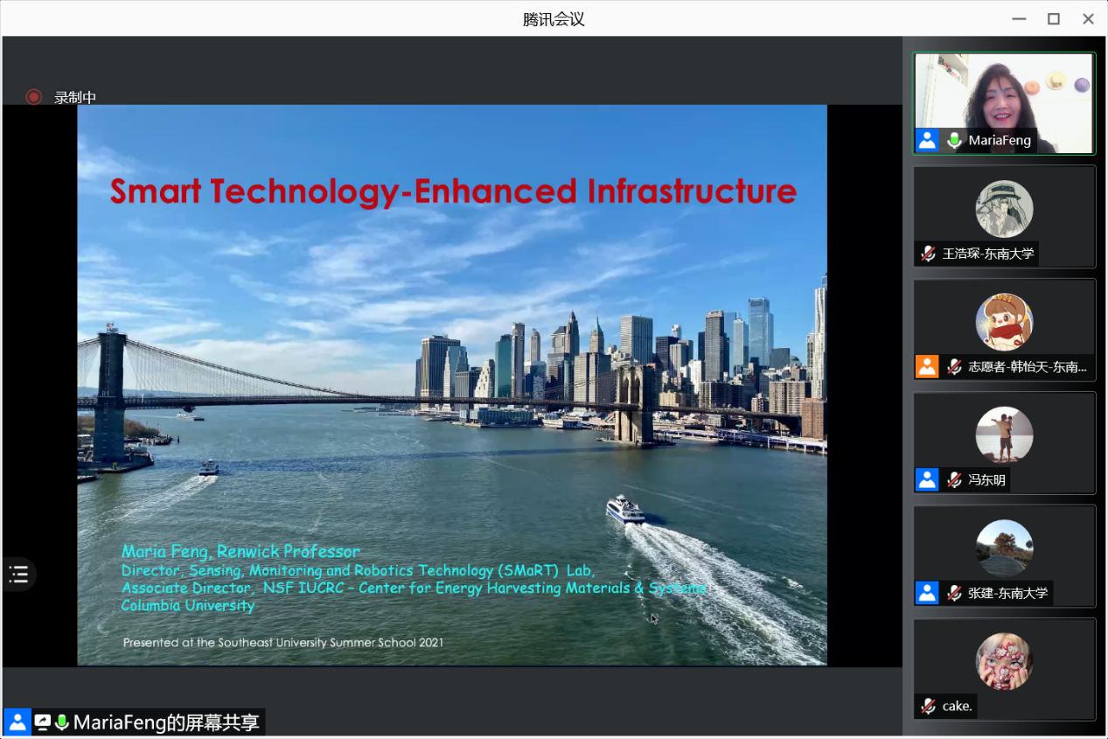Click the 录制中 recording status text
Screen dimensions: 1108x739
(75, 97)
